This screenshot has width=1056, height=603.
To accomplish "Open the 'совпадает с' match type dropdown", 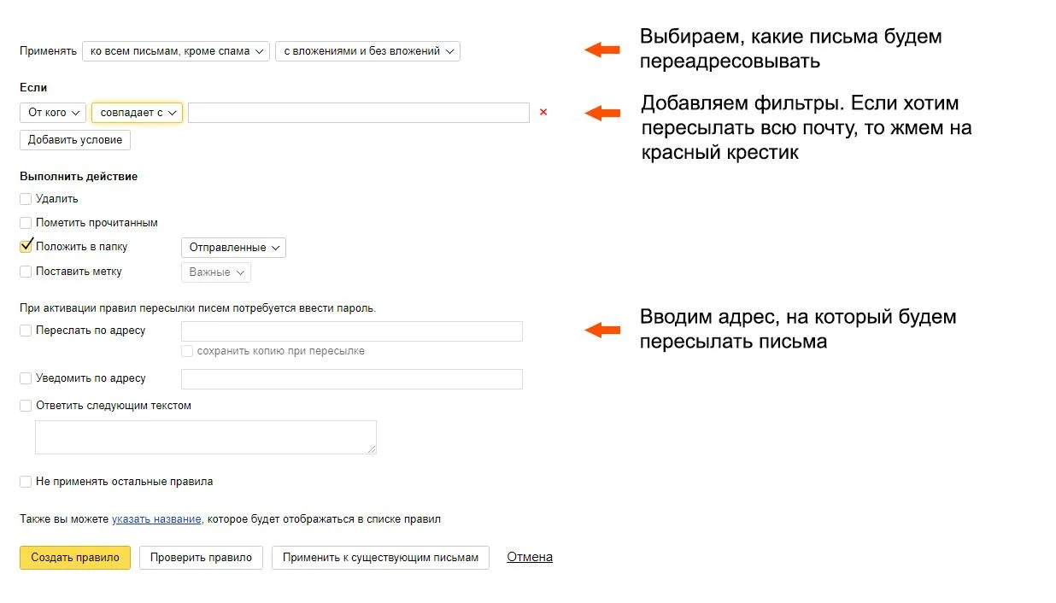I will coord(137,113).
